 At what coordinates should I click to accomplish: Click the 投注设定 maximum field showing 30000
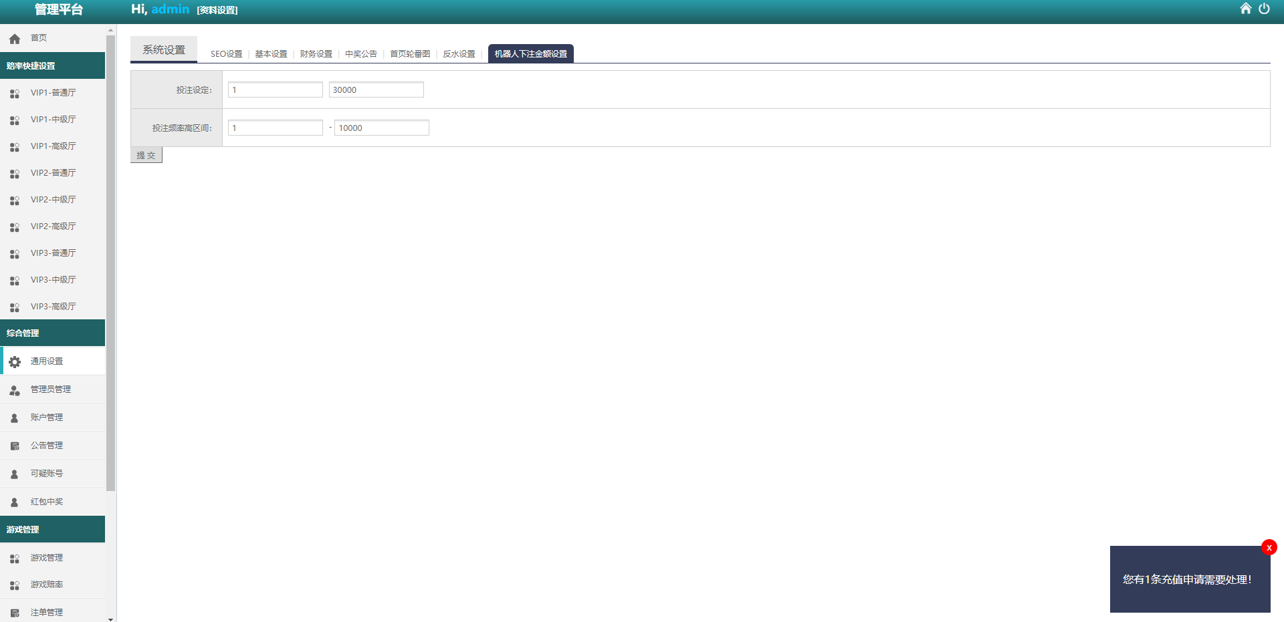coord(376,90)
